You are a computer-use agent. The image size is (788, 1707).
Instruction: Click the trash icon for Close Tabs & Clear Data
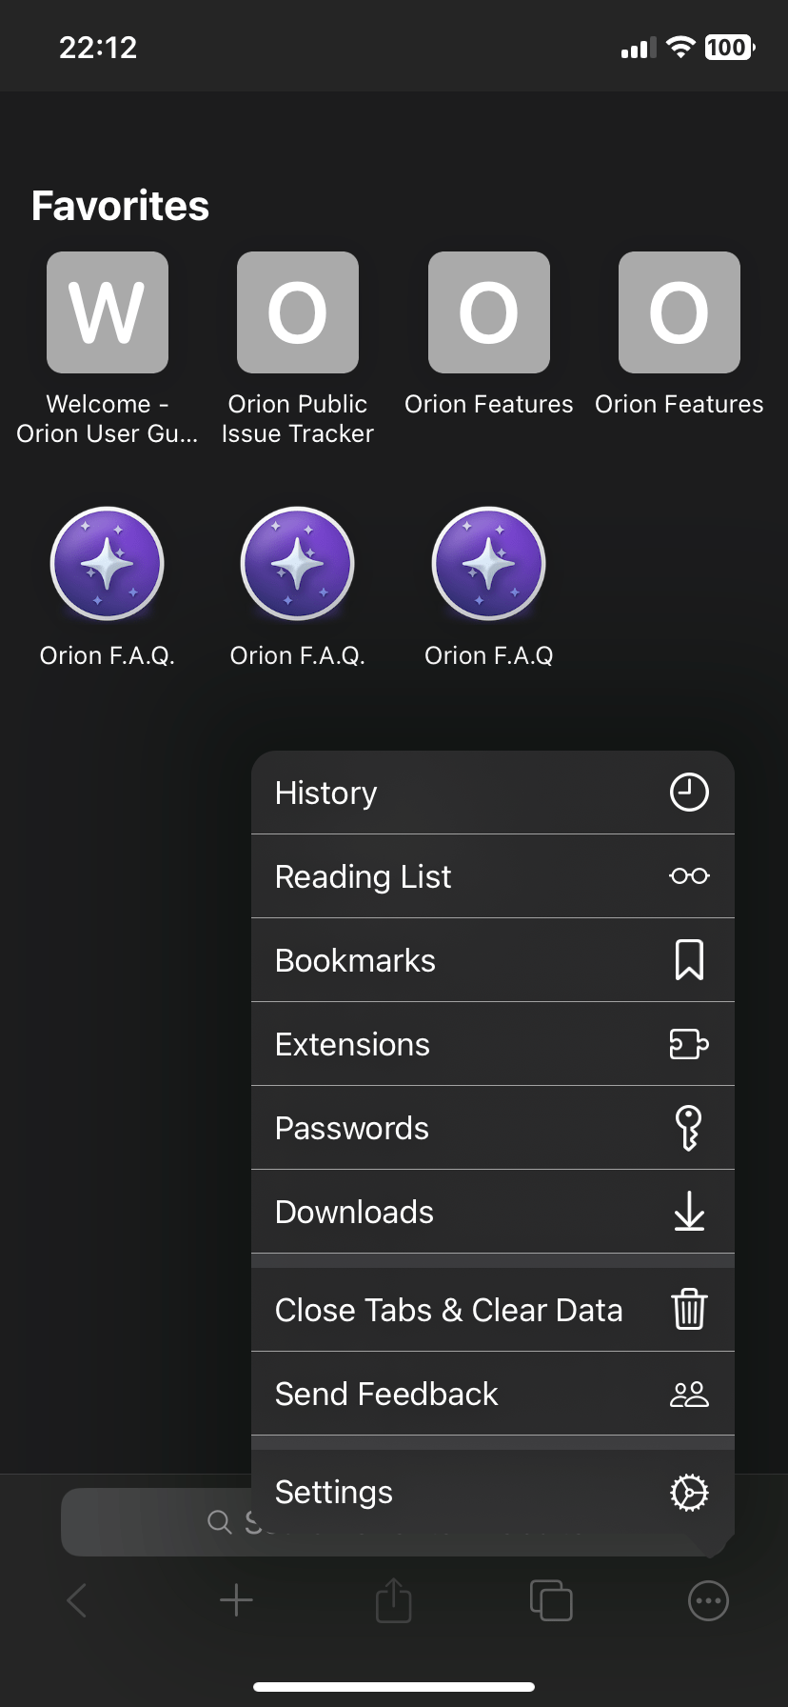(x=690, y=1309)
